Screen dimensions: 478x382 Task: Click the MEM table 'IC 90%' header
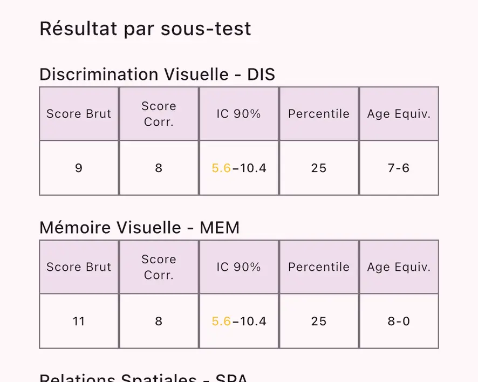click(x=238, y=267)
